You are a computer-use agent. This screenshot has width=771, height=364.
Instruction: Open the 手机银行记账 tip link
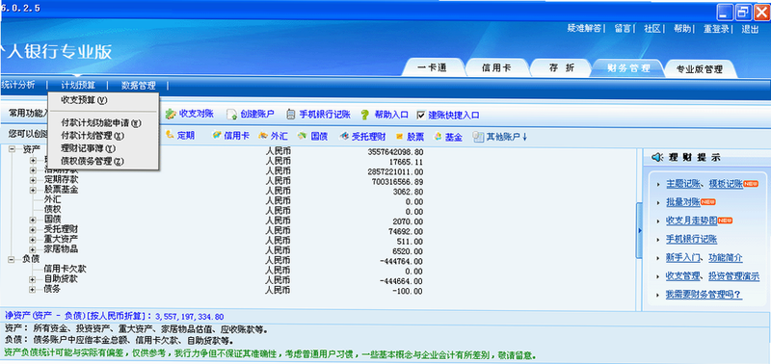[x=692, y=240]
